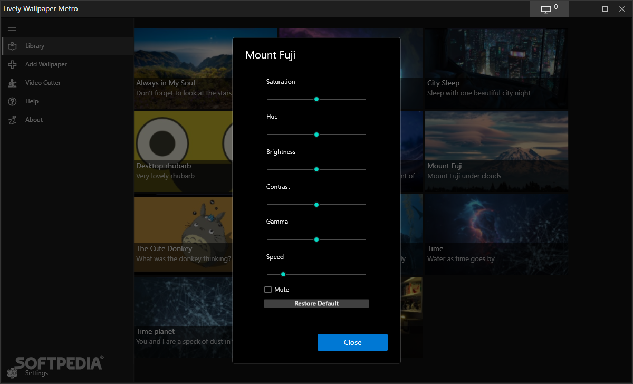Click the Gamma slider handle
This screenshot has height=384, width=633.
(x=316, y=239)
